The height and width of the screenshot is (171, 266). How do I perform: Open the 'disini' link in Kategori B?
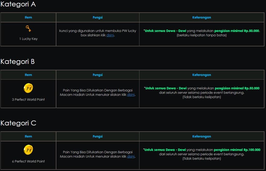pos(131,95)
